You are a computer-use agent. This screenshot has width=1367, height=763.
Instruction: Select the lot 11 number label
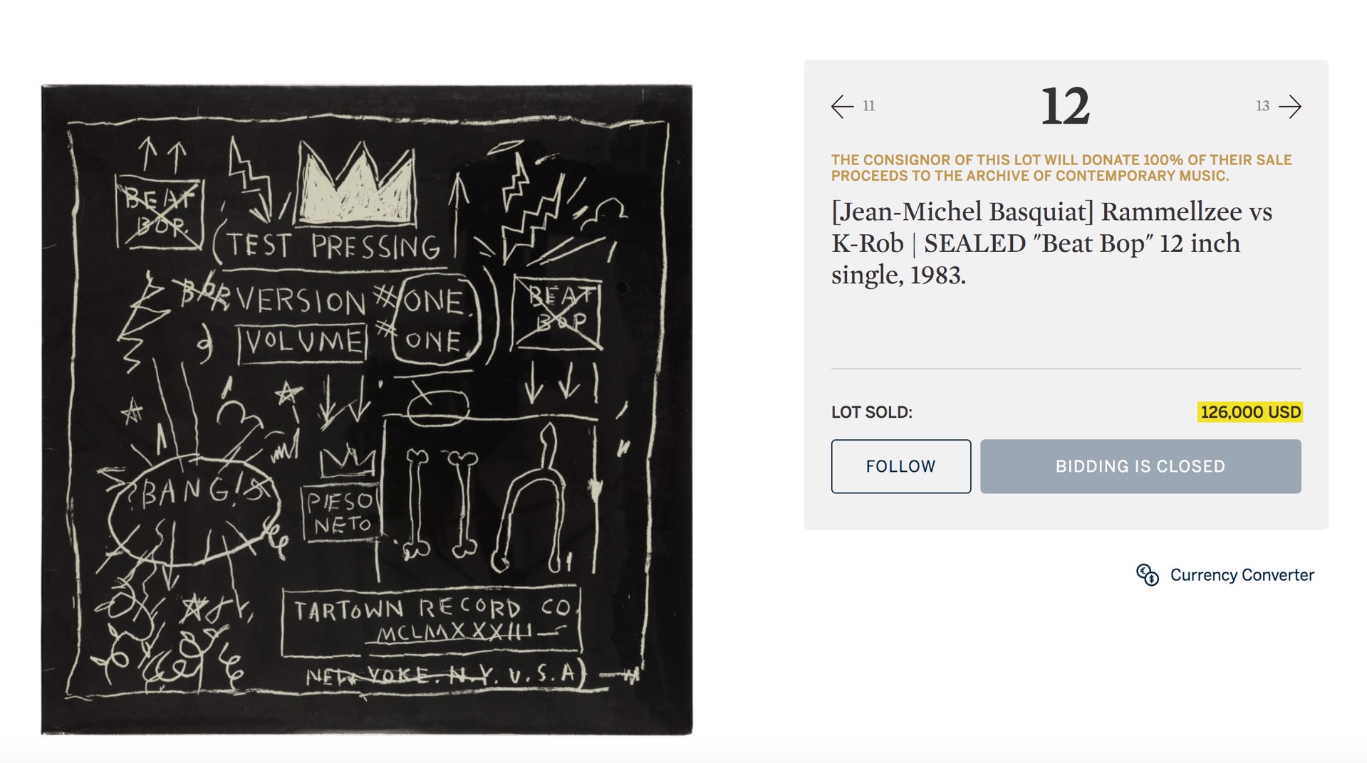(x=868, y=106)
